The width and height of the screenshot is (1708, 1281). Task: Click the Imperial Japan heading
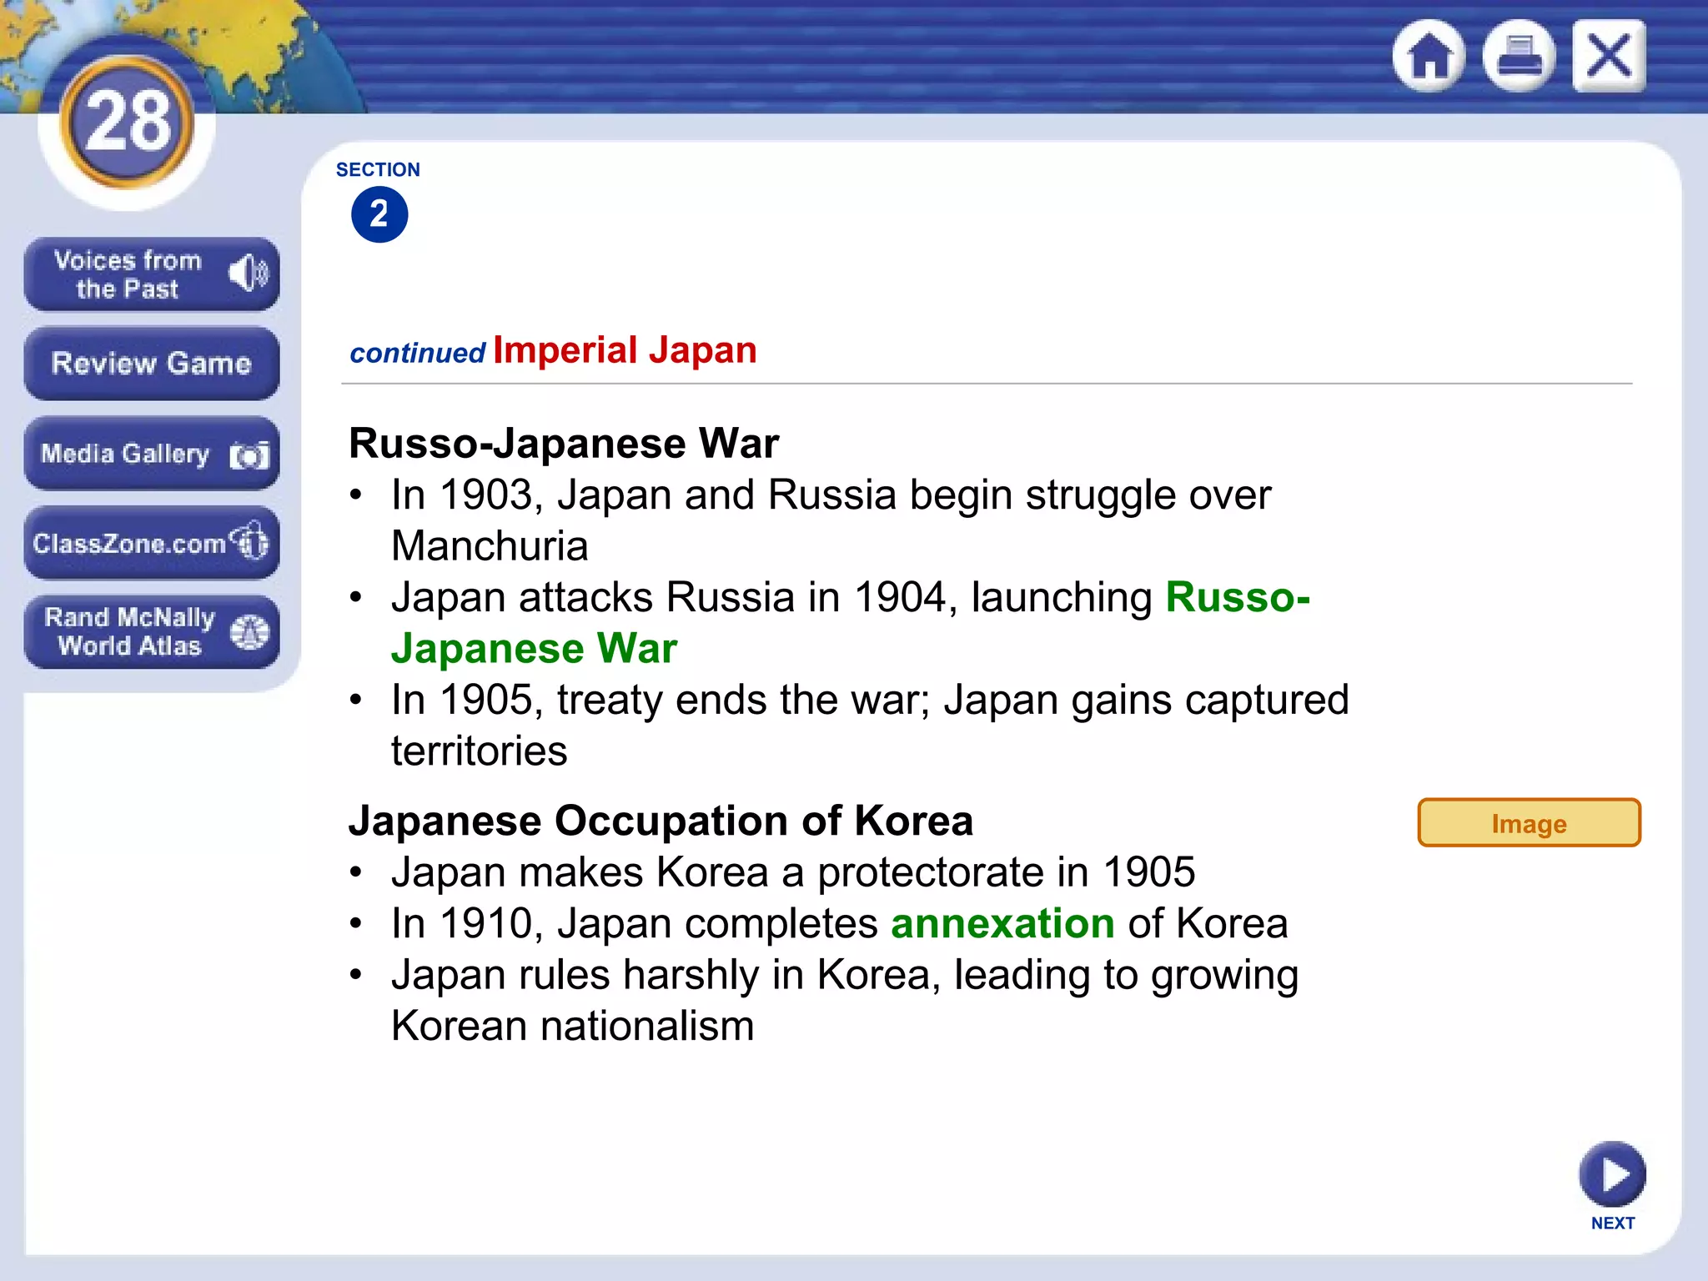tap(625, 350)
